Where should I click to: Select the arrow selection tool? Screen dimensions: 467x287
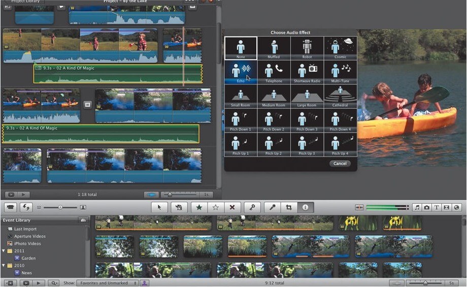(x=159, y=207)
